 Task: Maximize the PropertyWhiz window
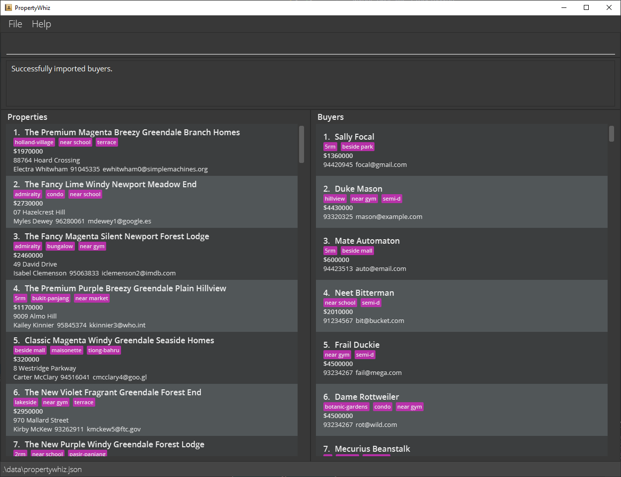(x=586, y=7)
